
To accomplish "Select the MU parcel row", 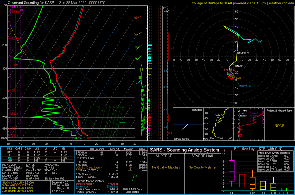I will coord(37,161).
